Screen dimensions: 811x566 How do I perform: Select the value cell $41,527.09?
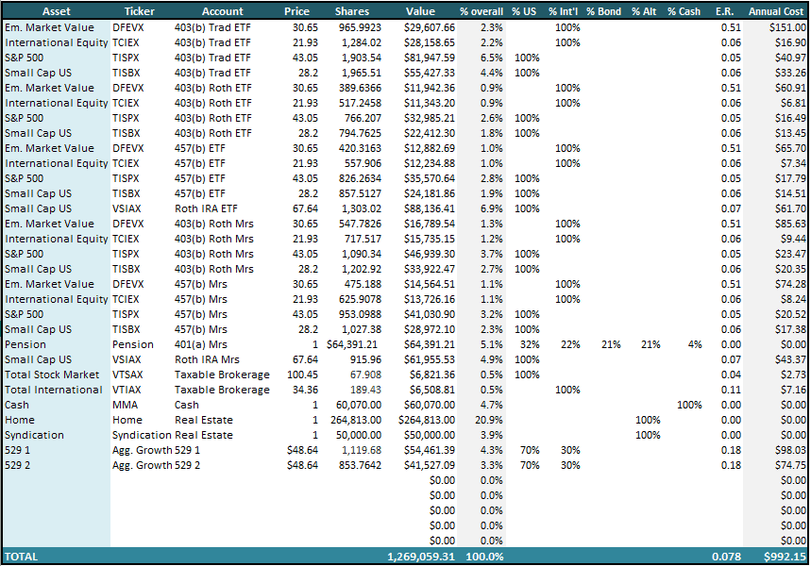pos(430,465)
